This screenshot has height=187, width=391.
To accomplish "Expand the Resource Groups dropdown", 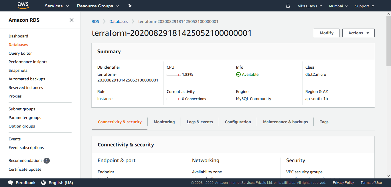I will tap(98, 6).
